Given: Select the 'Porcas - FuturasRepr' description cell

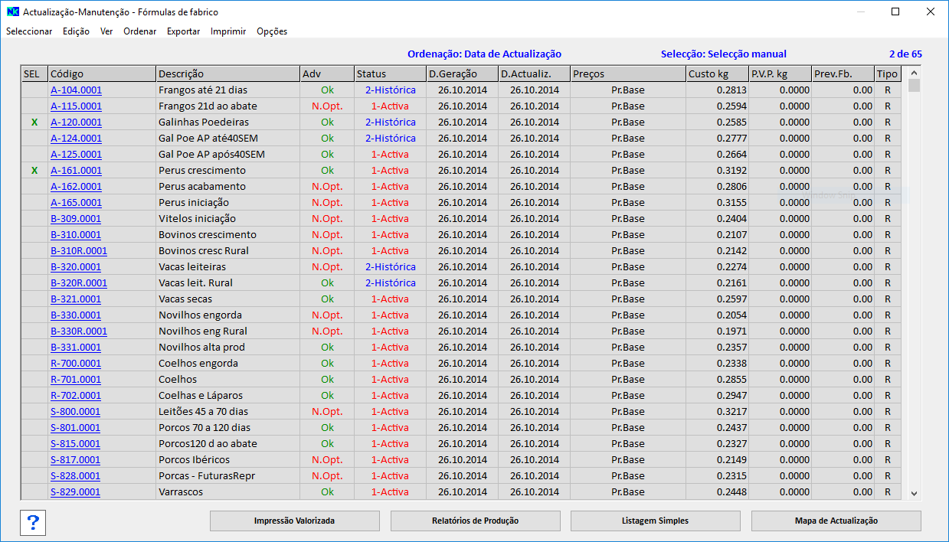Looking at the screenshot, I should 228,476.
